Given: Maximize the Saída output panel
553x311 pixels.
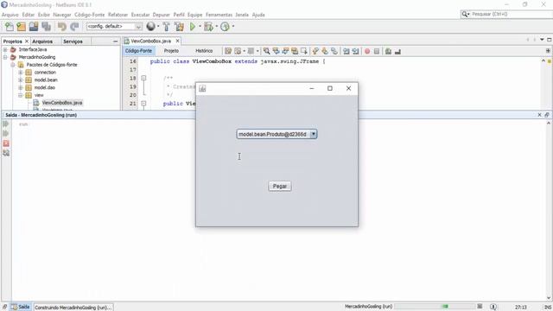Looking at the screenshot, I should pos(547,115).
